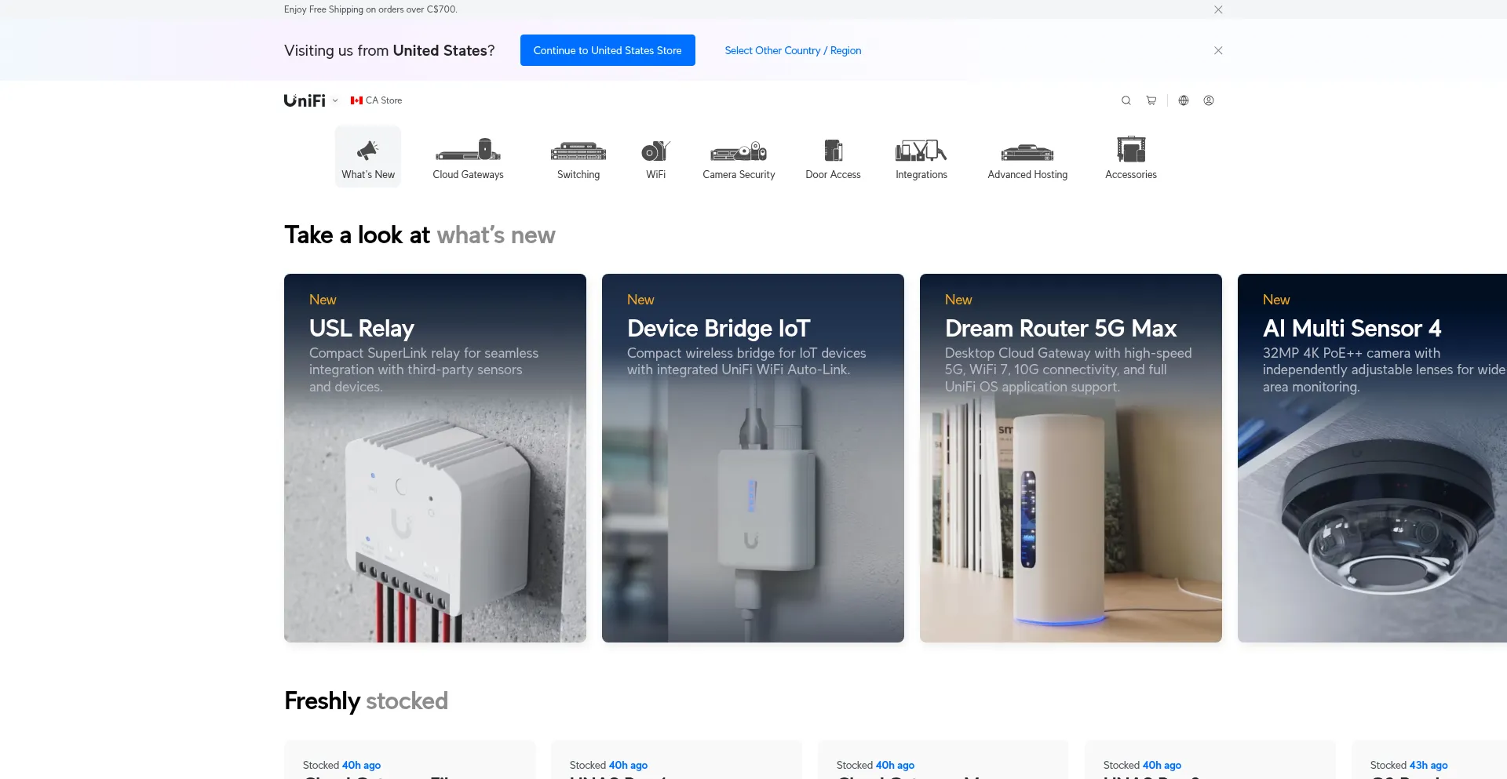Click the UniFi logo
This screenshot has width=1507, height=779.
point(305,100)
